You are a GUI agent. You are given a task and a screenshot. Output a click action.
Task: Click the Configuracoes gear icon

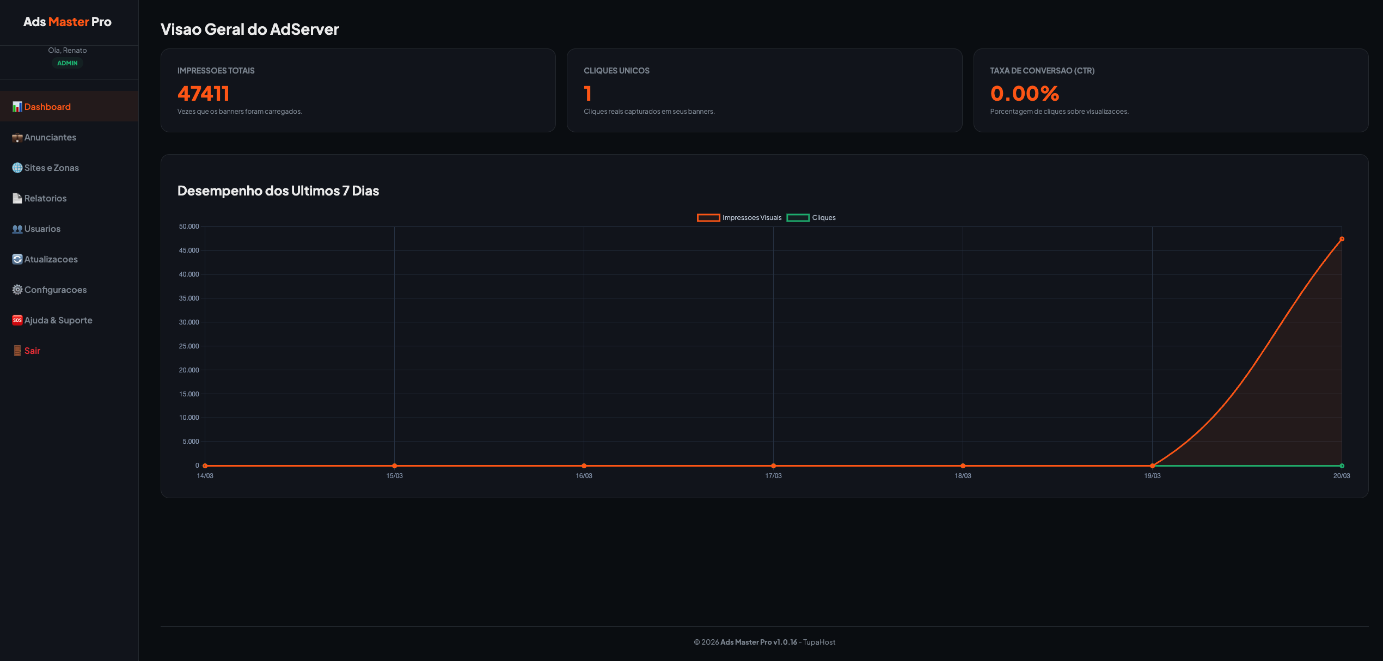17,290
